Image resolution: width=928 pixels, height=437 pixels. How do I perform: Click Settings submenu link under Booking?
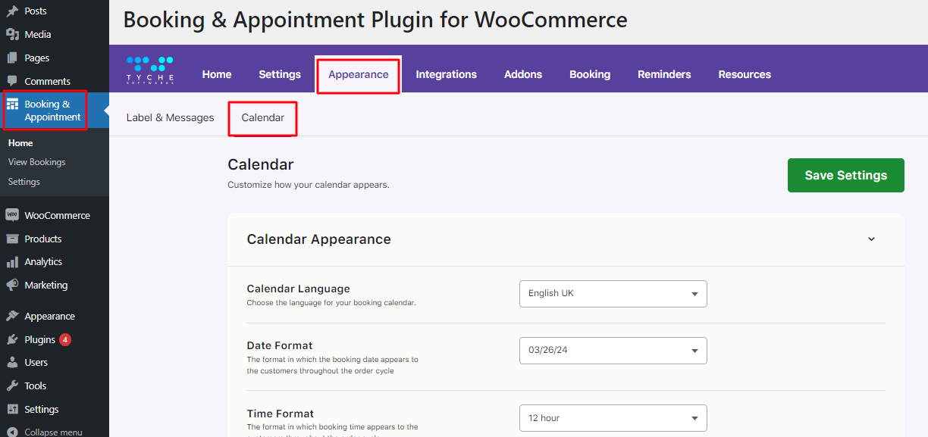24,182
